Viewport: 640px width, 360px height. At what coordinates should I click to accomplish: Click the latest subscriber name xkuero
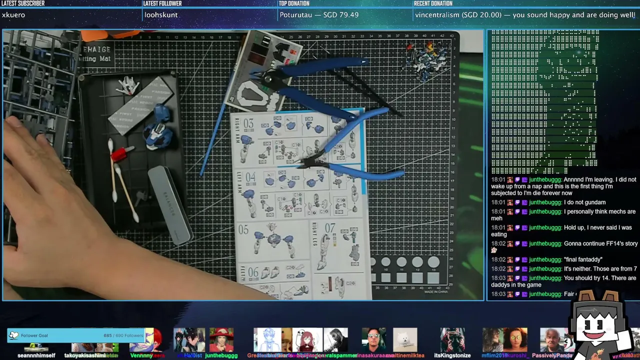pyautogui.click(x=13, y=15)
